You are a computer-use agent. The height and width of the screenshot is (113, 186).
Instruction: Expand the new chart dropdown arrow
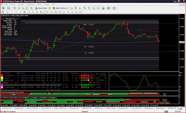[5, 8]
